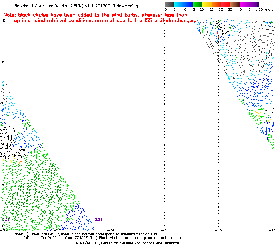Image resolution: width=275 pixels, height=249 pixels.
Task: Click the '-21' longitude axis label
Action: click(164, 230)
